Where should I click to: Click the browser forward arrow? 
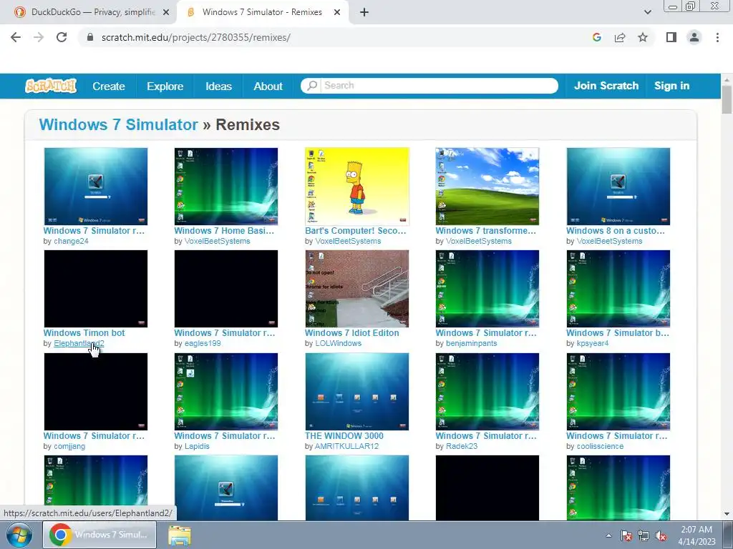tap(39, 37)
